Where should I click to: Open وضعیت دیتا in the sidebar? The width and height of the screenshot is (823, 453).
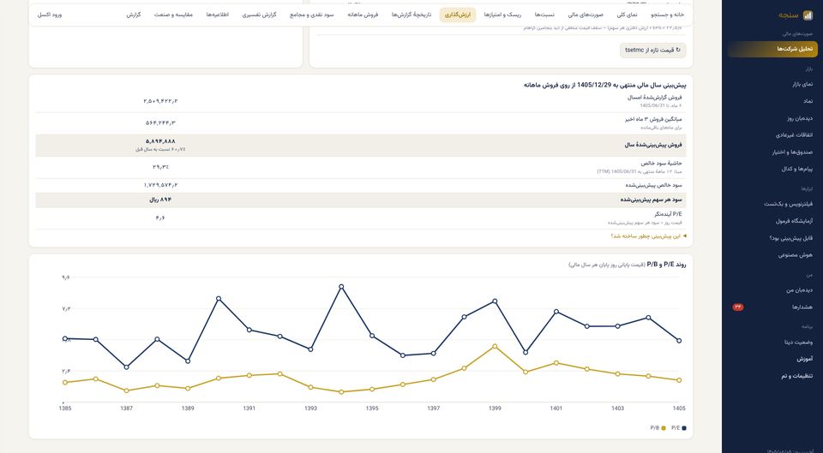point(772,342)
